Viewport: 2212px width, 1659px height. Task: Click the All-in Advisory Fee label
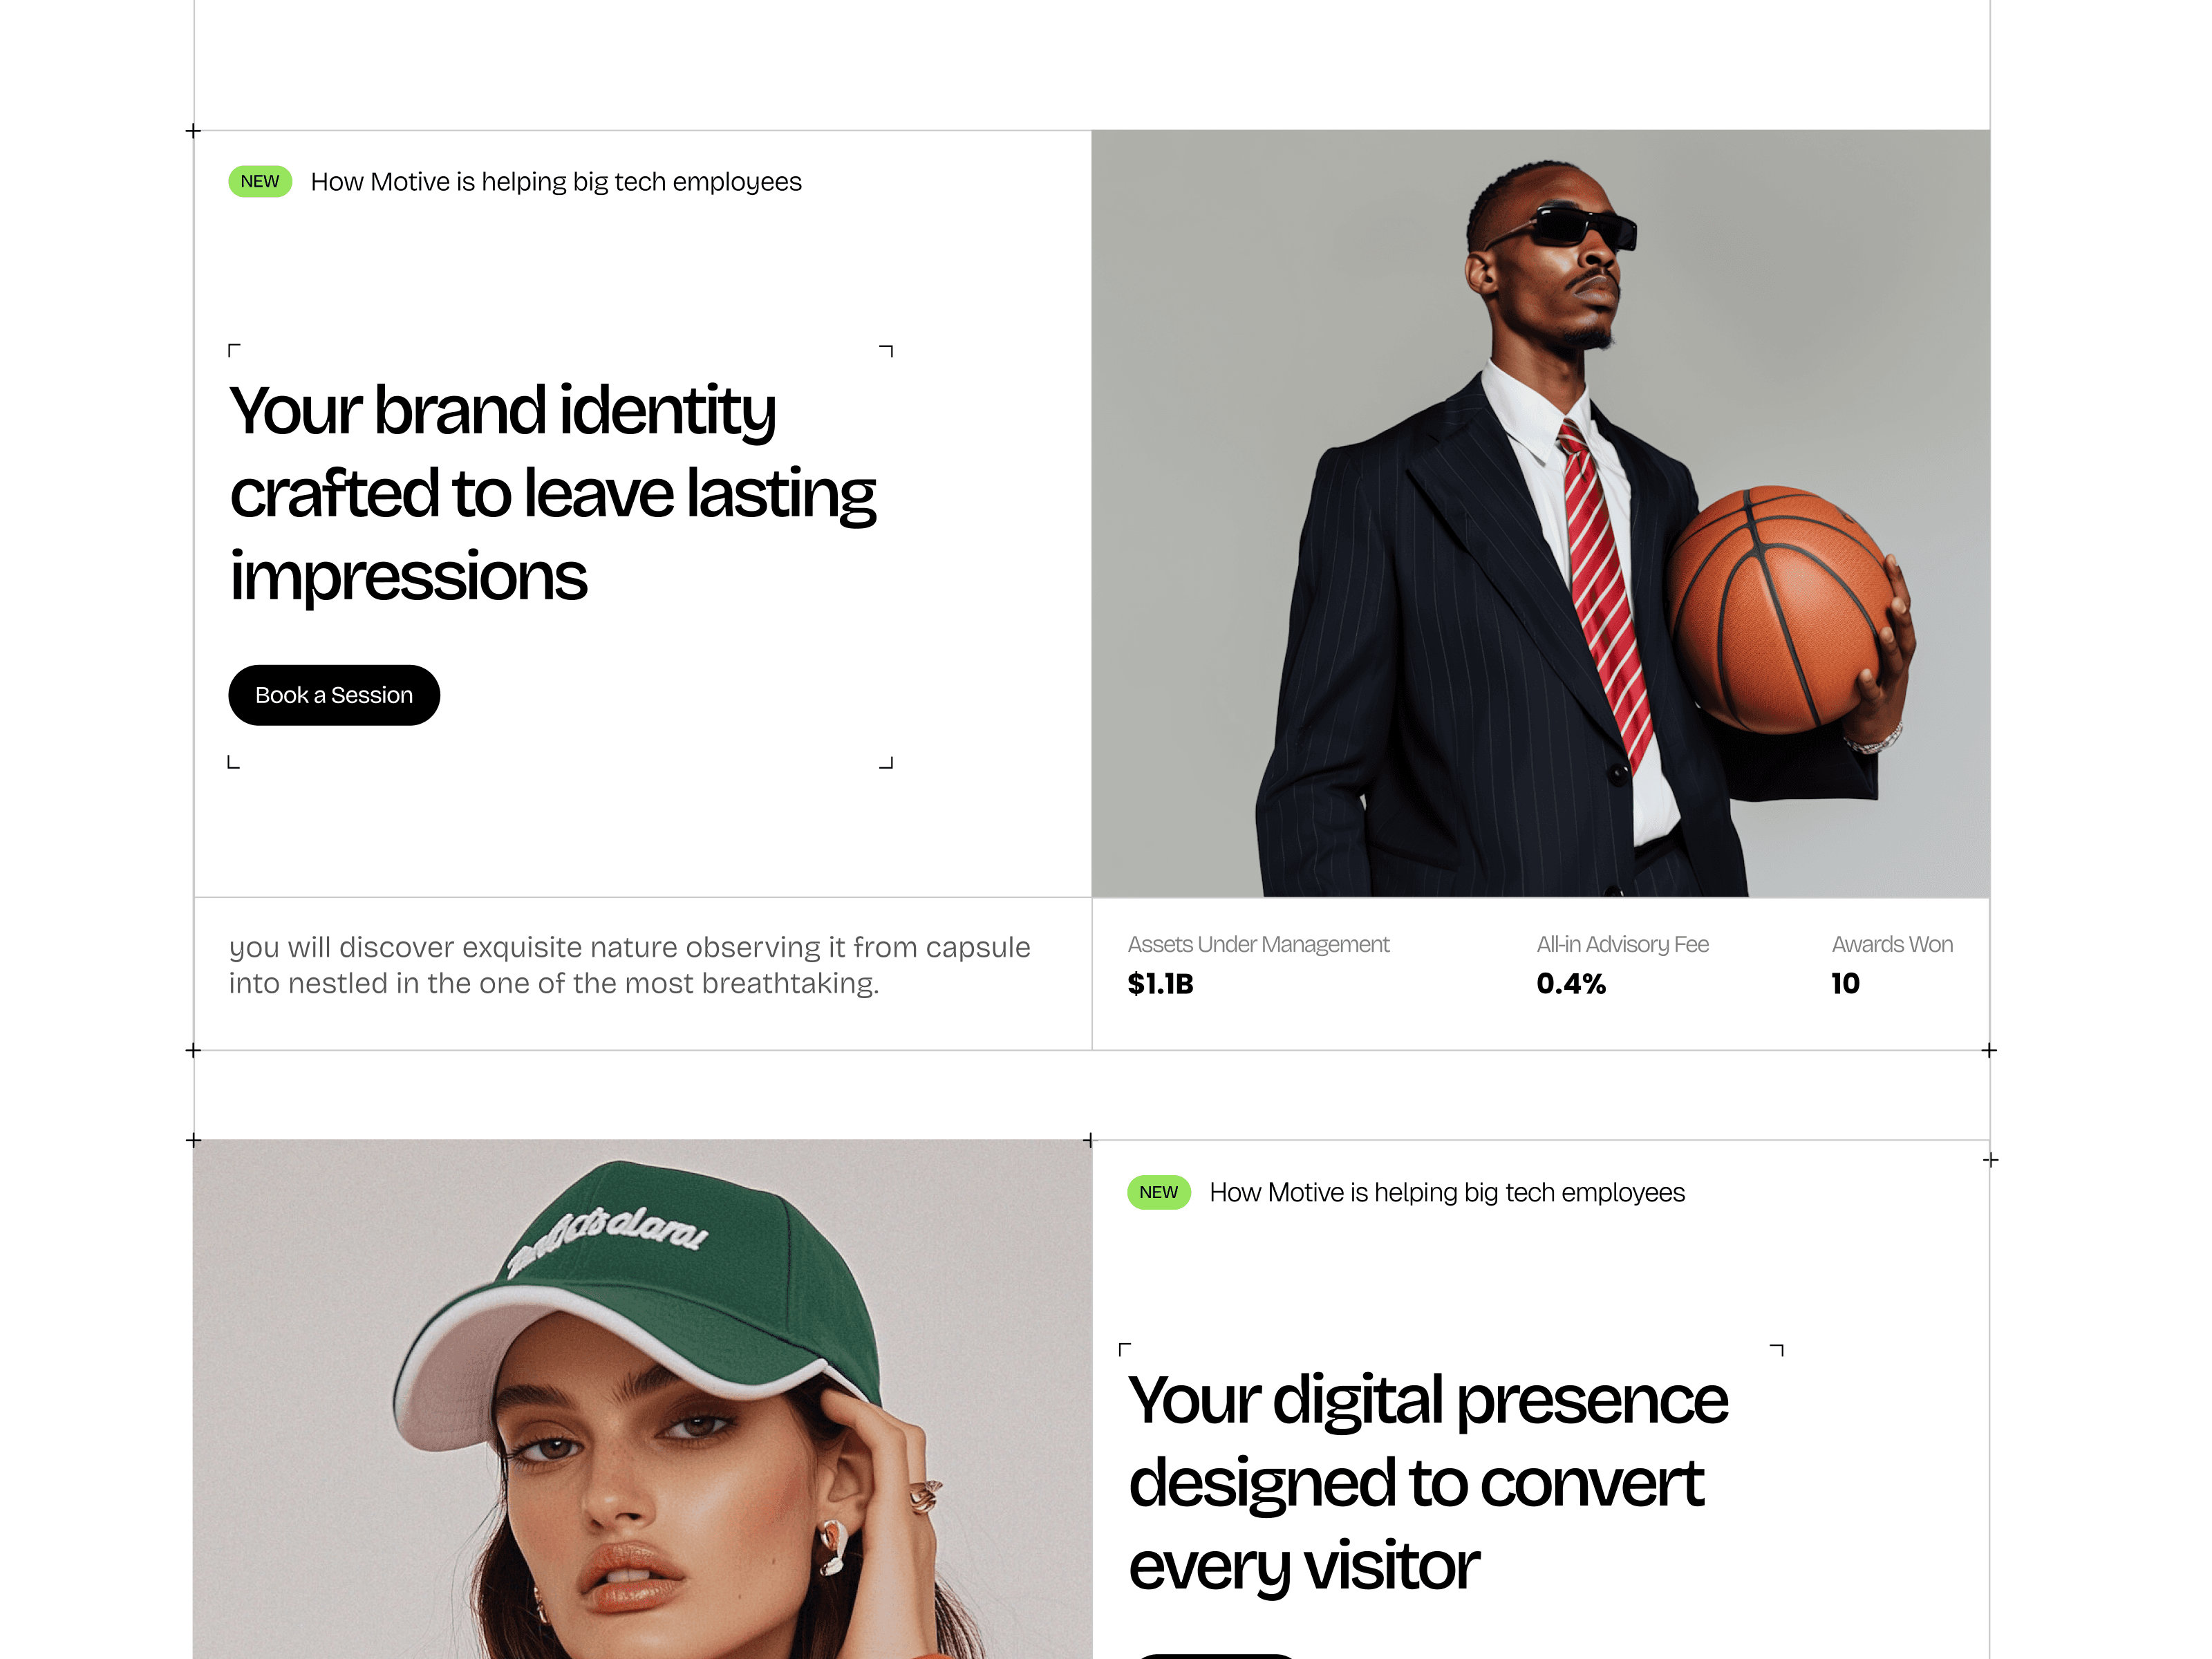pos(1622,944)
